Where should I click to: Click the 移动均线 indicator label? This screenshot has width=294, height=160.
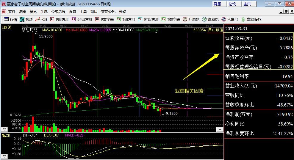pyautogui.click(x=29, y=30)
